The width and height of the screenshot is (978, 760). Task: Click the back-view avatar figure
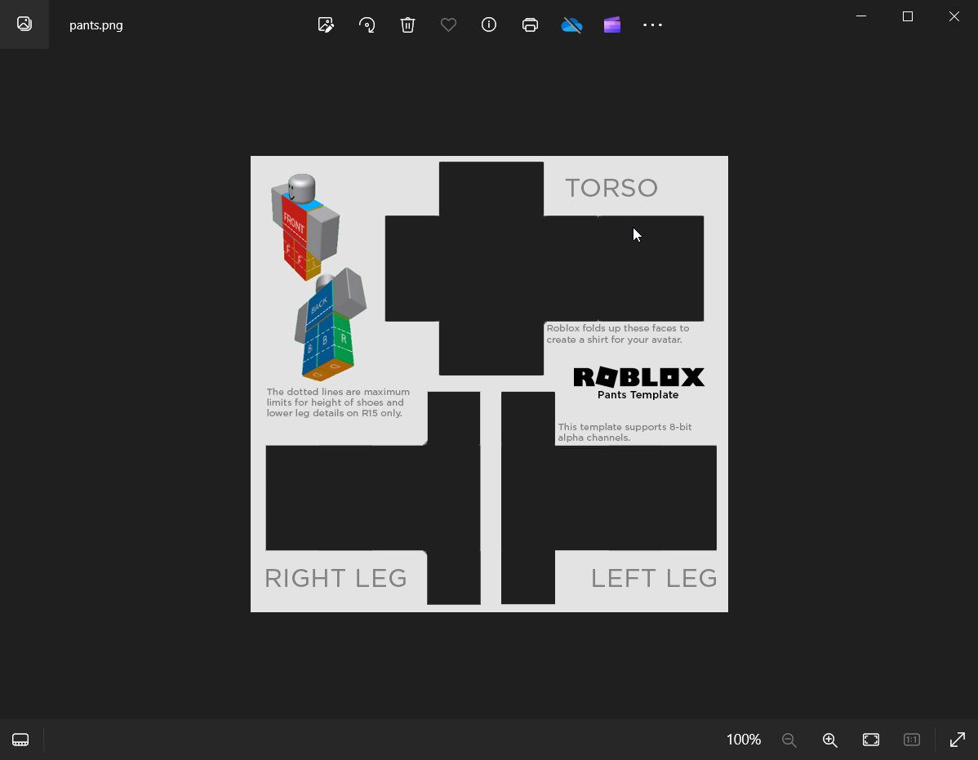330,324
